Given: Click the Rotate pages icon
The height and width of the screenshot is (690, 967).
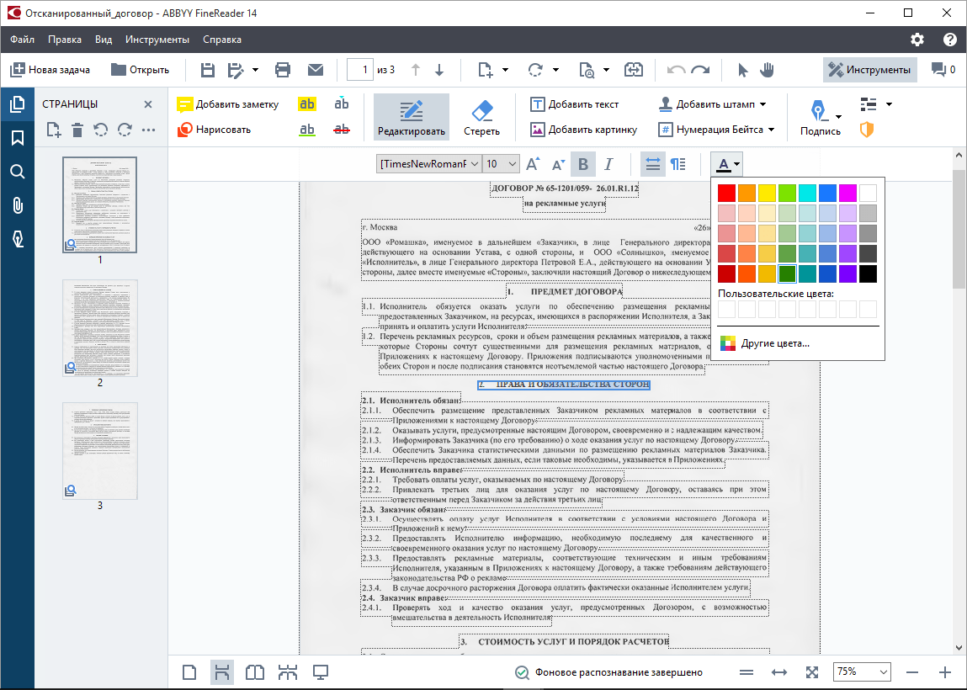Looking at the screenshot, I should coord(535,70).
